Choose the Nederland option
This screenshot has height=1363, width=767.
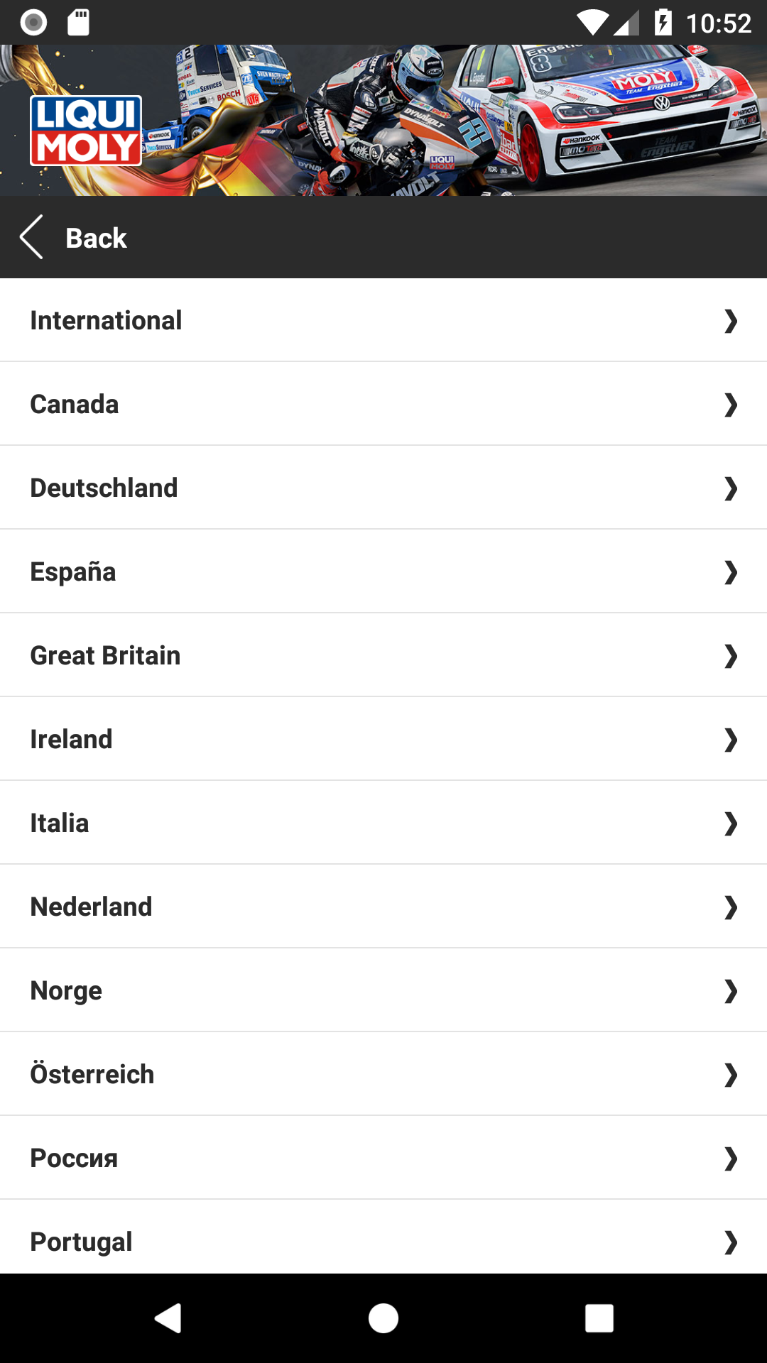[x=91, y=907]
